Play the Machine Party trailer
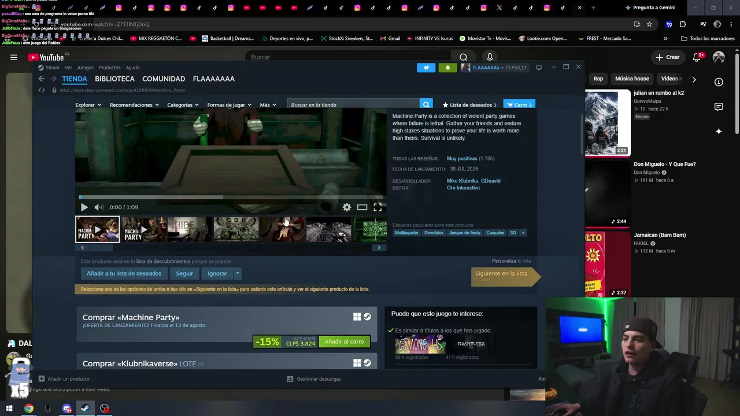Screen dimensions: 740x416 tap(84, 207)
